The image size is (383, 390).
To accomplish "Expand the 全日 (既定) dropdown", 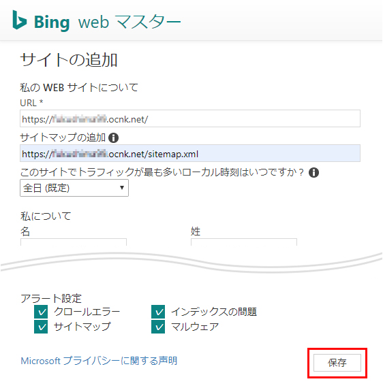I will click(x=74, y=188).
